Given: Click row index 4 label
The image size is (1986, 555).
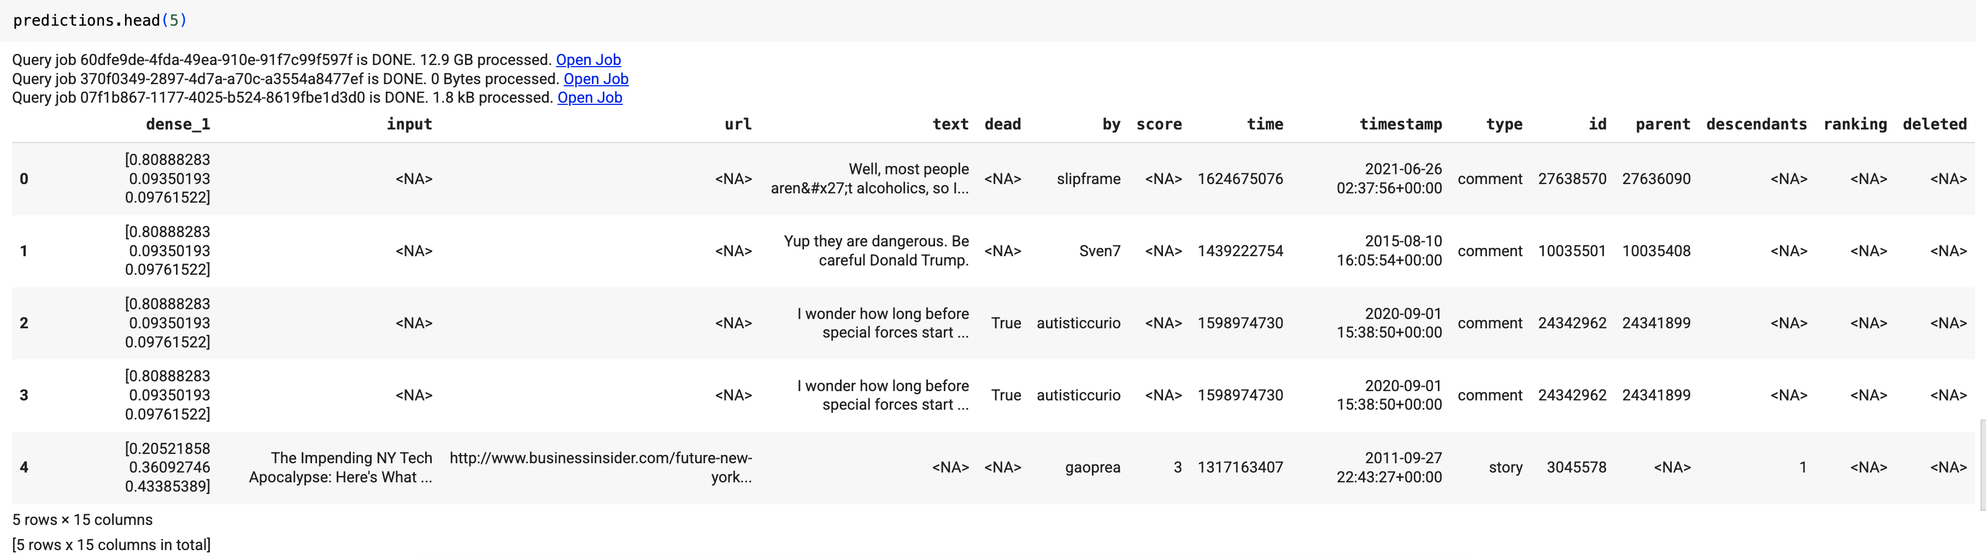Looking at the screenshot, I should [24, 467].
